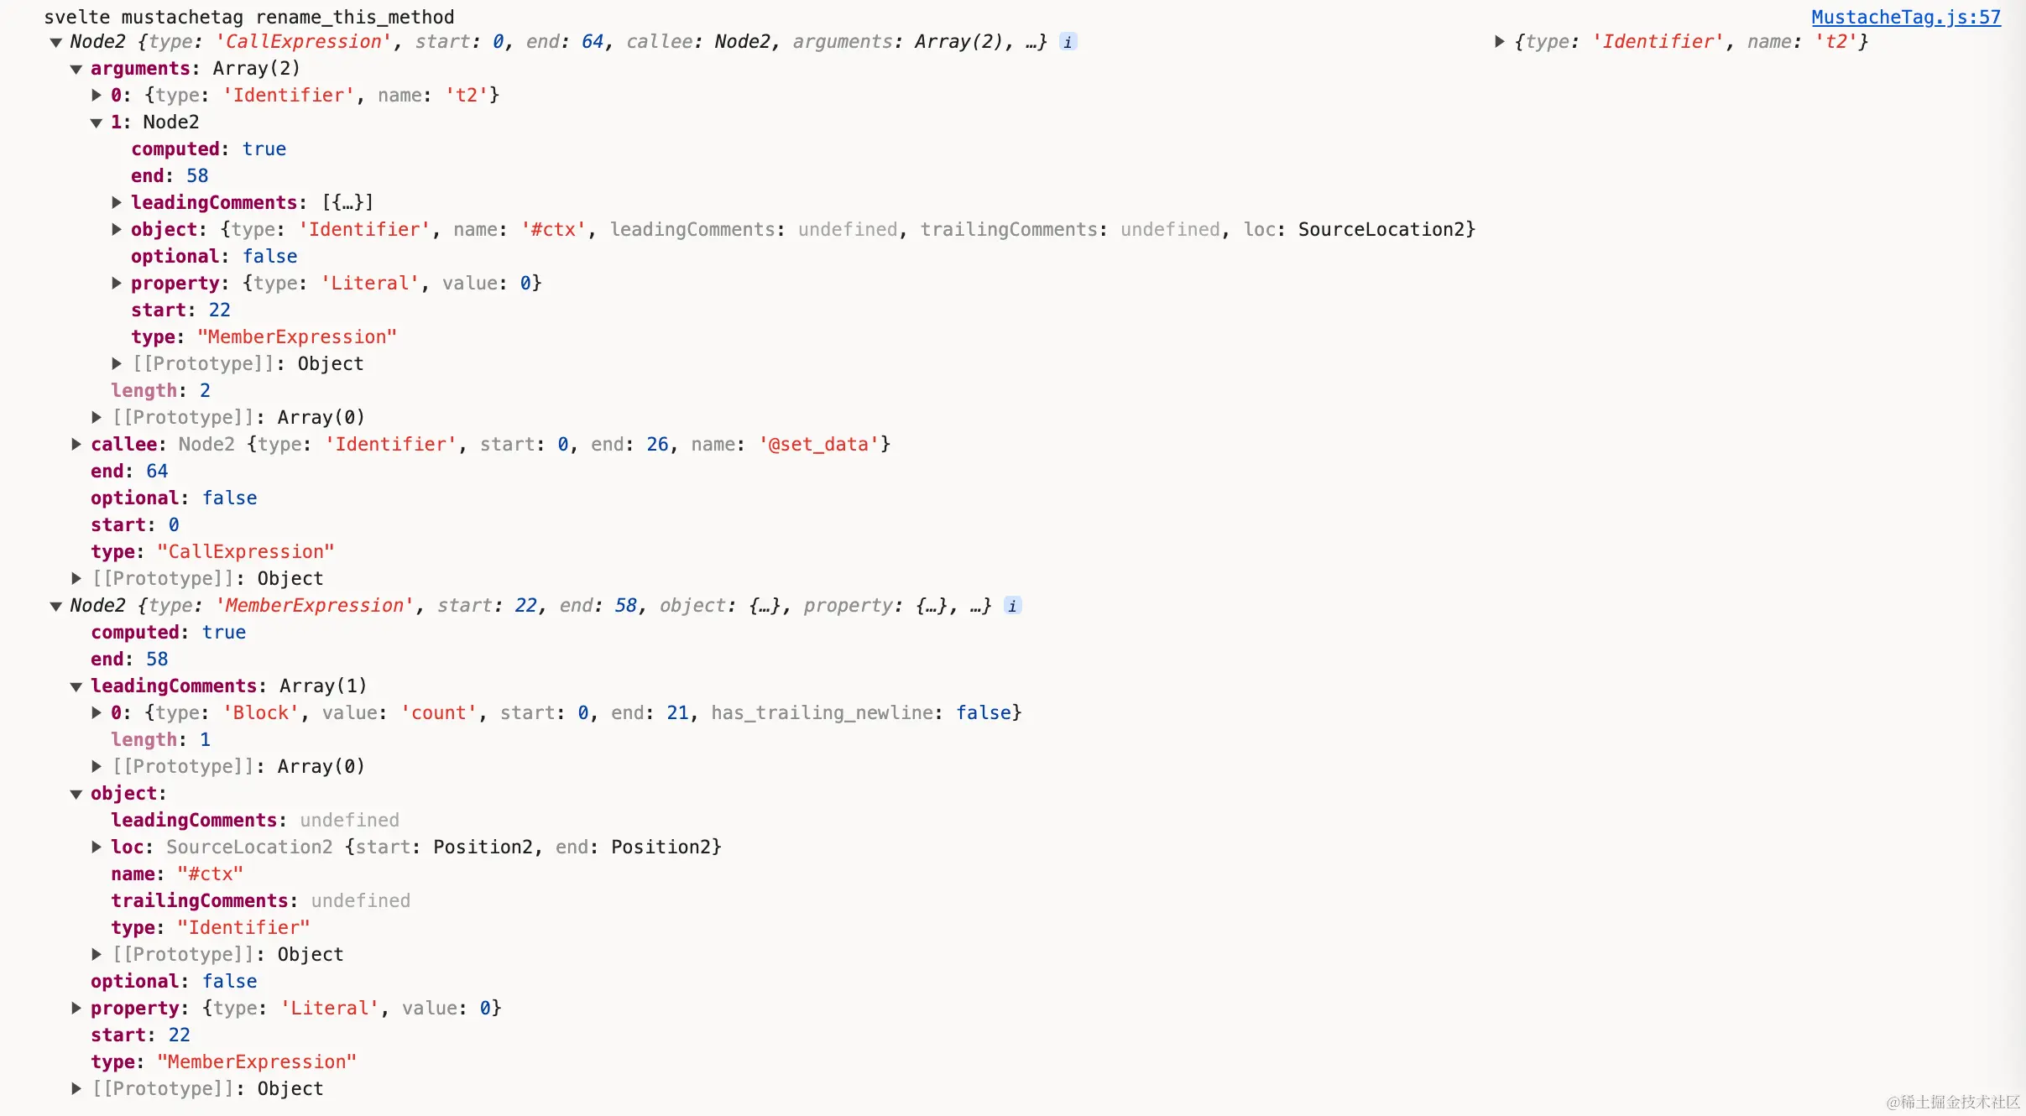Viewport: 2026px width, 1116px height.
Task: Expand leadingComments [{…}] under argument 1
Action: click(117, 203)
